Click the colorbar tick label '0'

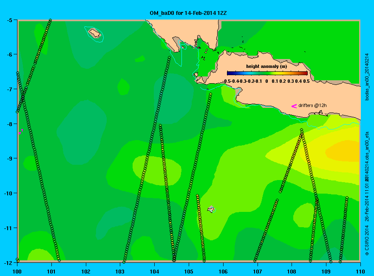(x=266, y=81)
